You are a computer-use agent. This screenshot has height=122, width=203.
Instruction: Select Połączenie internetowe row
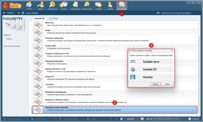[115, 63]
